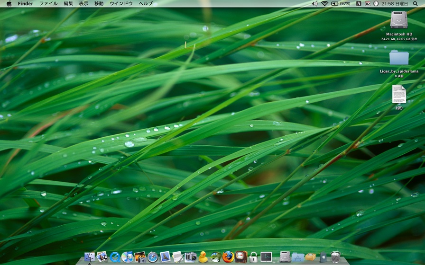
Task: Open the 表示 menu
Action: coord(83,3)
